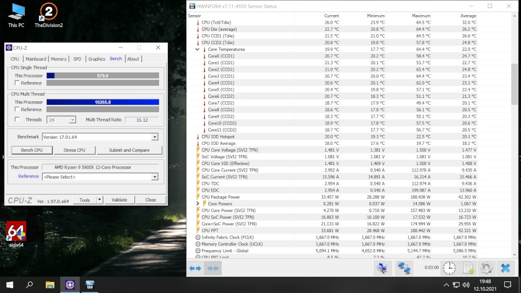
Task: Click CPU Package Power lightning icon
Action: 198,197
